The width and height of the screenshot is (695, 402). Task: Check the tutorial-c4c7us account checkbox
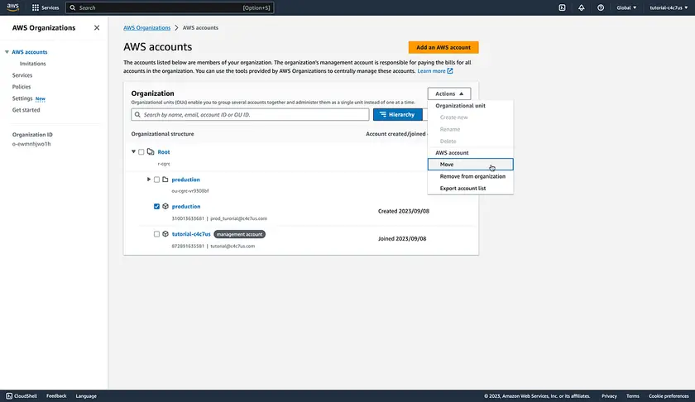pos(156,234)
